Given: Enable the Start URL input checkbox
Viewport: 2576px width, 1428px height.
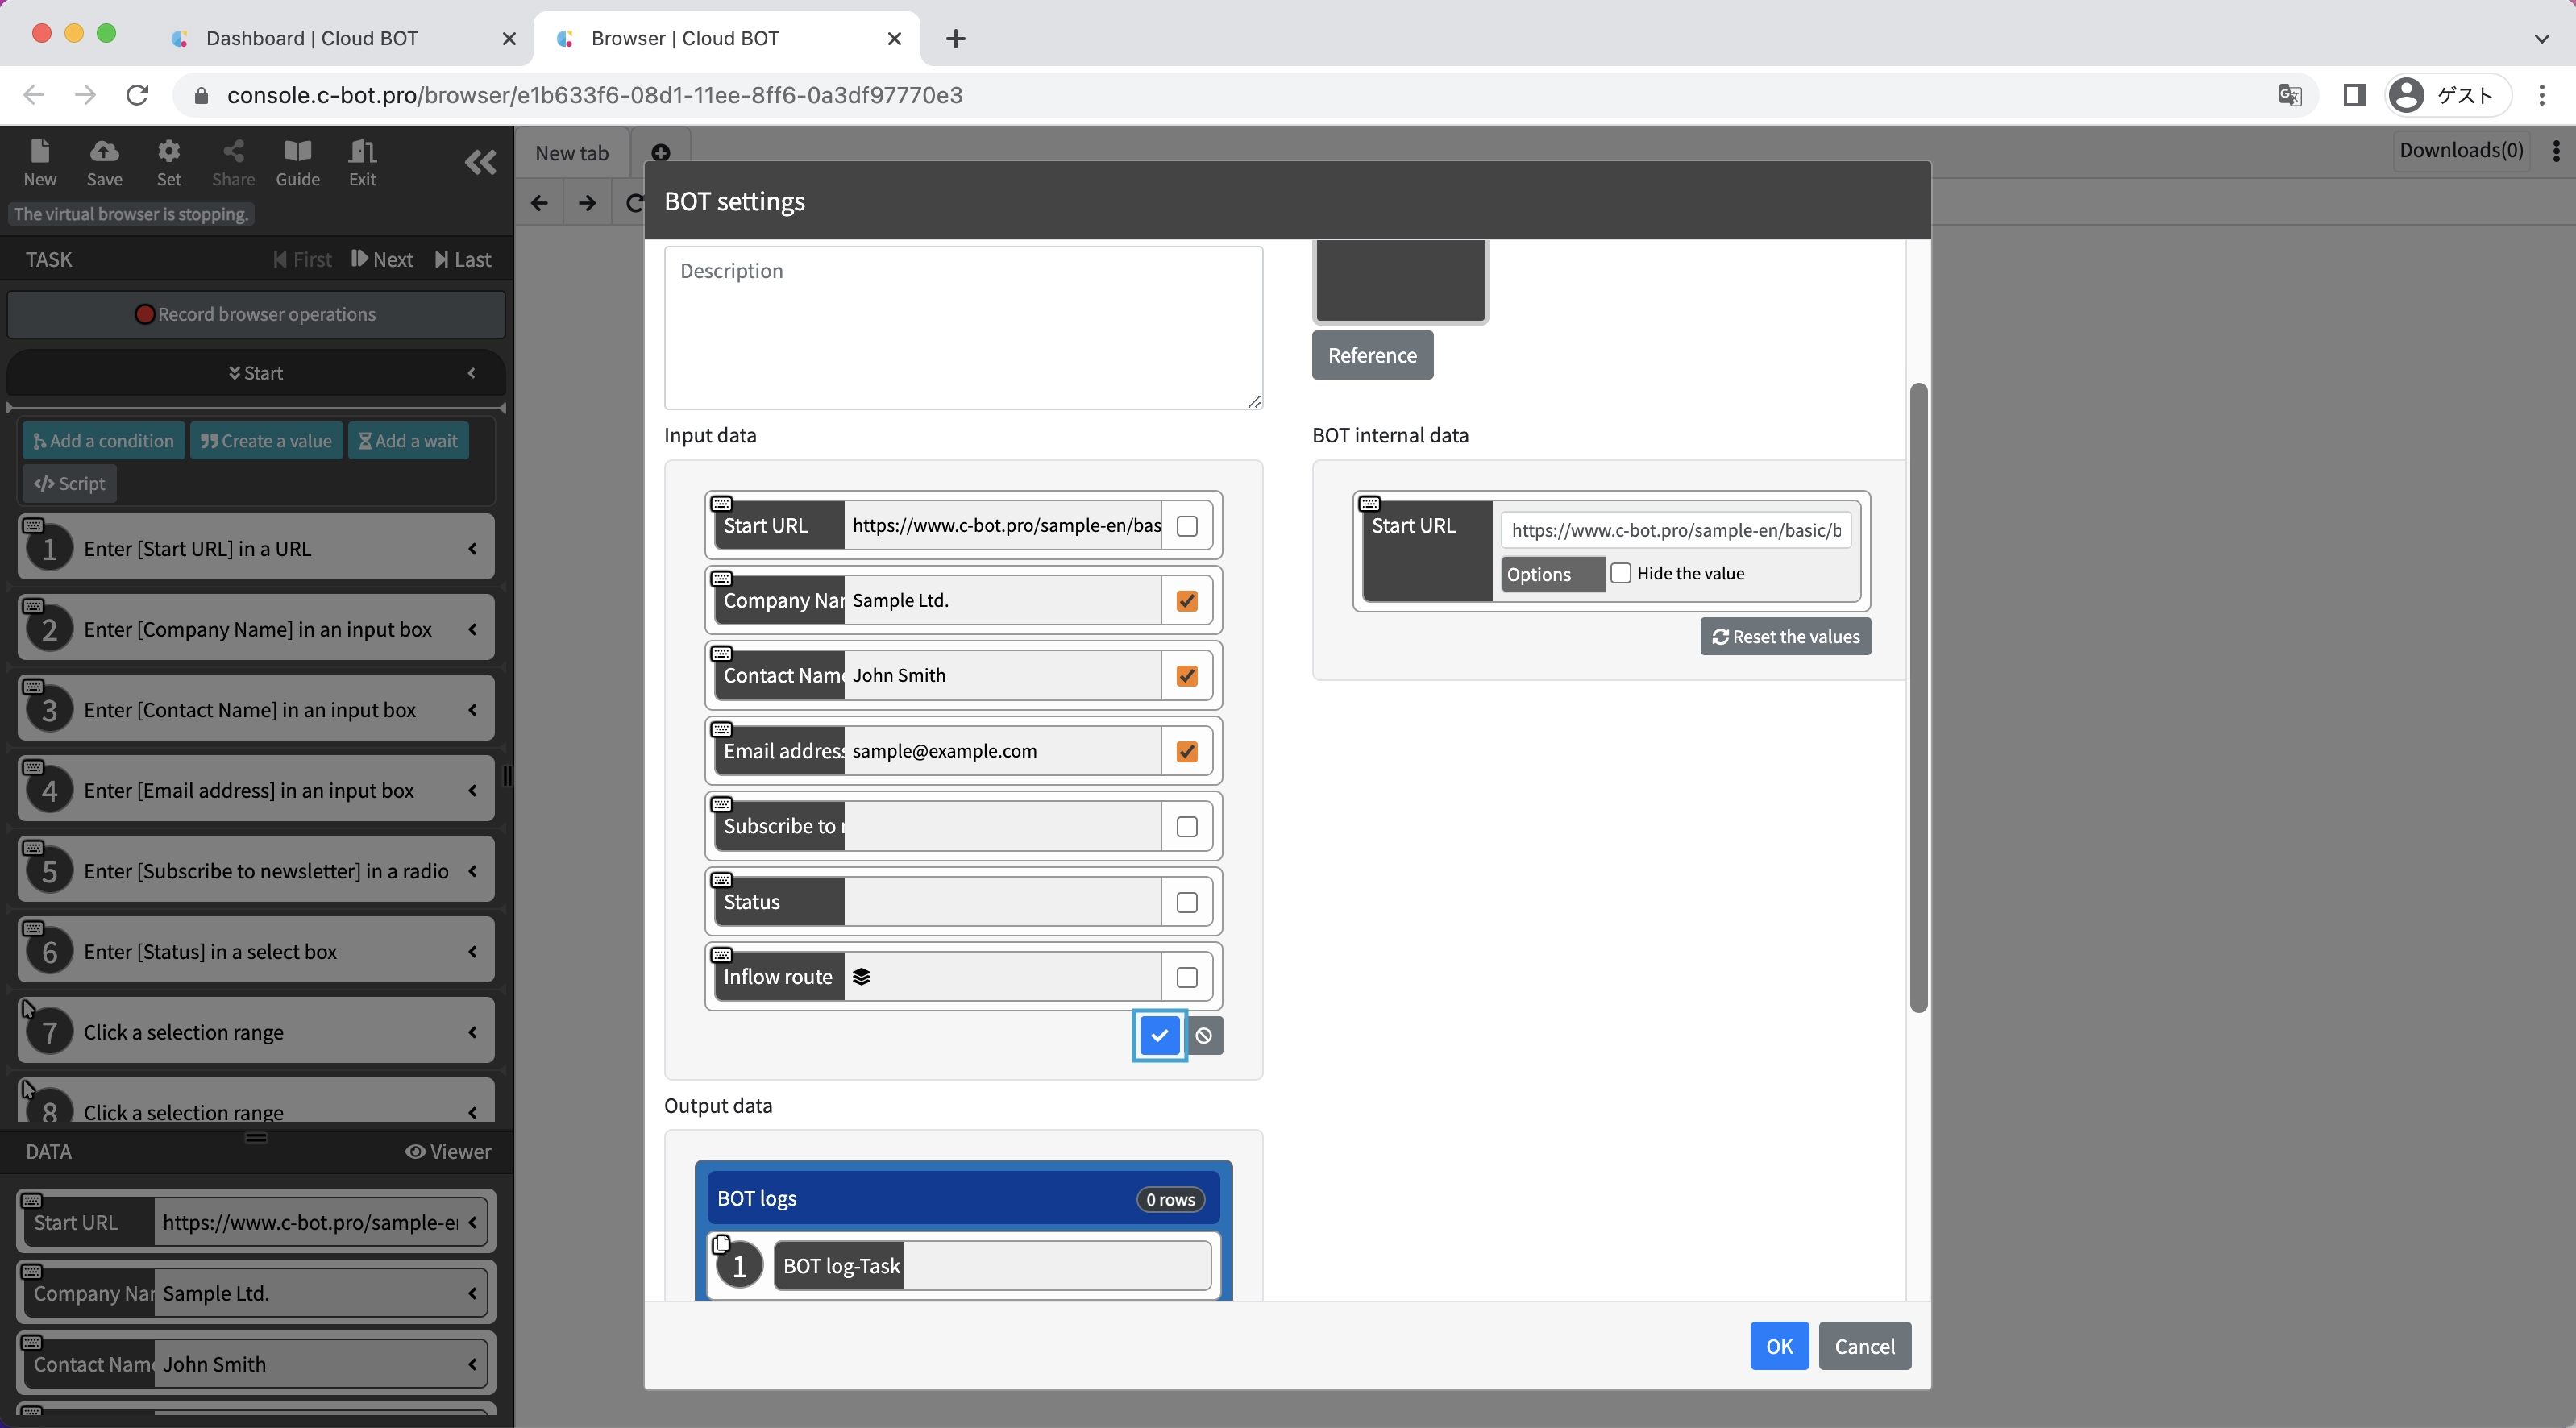Looking at the screenshot, I should tap(1187, 526).
